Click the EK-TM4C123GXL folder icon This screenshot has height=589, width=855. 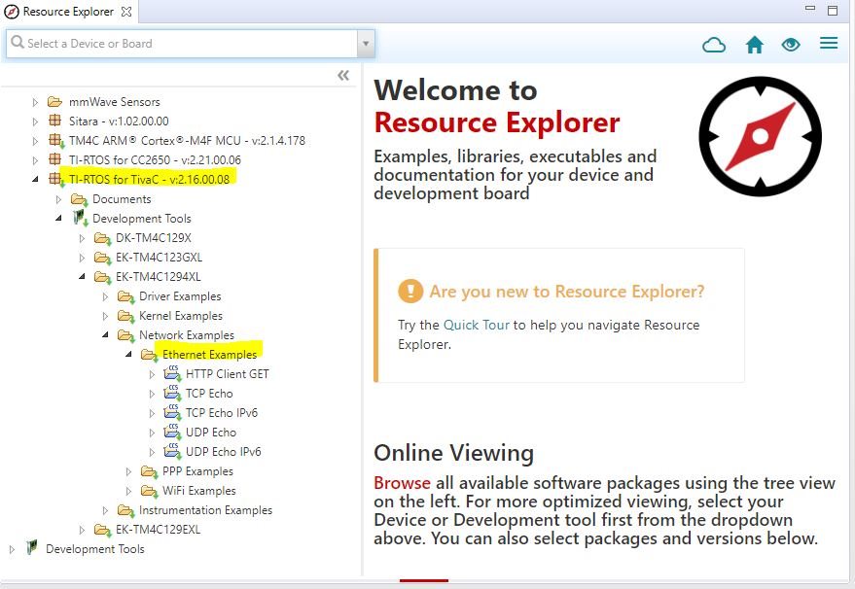(102, 258)
